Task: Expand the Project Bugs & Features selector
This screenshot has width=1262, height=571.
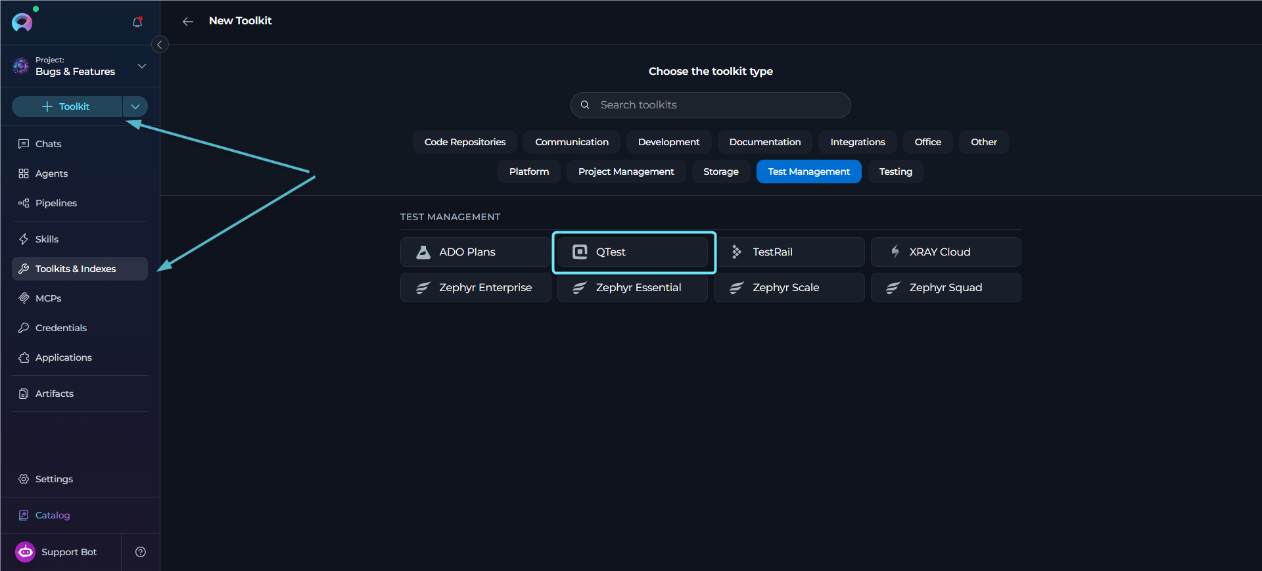Action: [80, 66]
